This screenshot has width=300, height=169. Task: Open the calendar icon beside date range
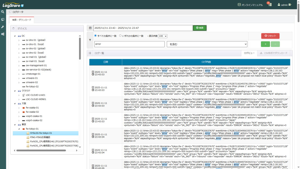(91, 28)
